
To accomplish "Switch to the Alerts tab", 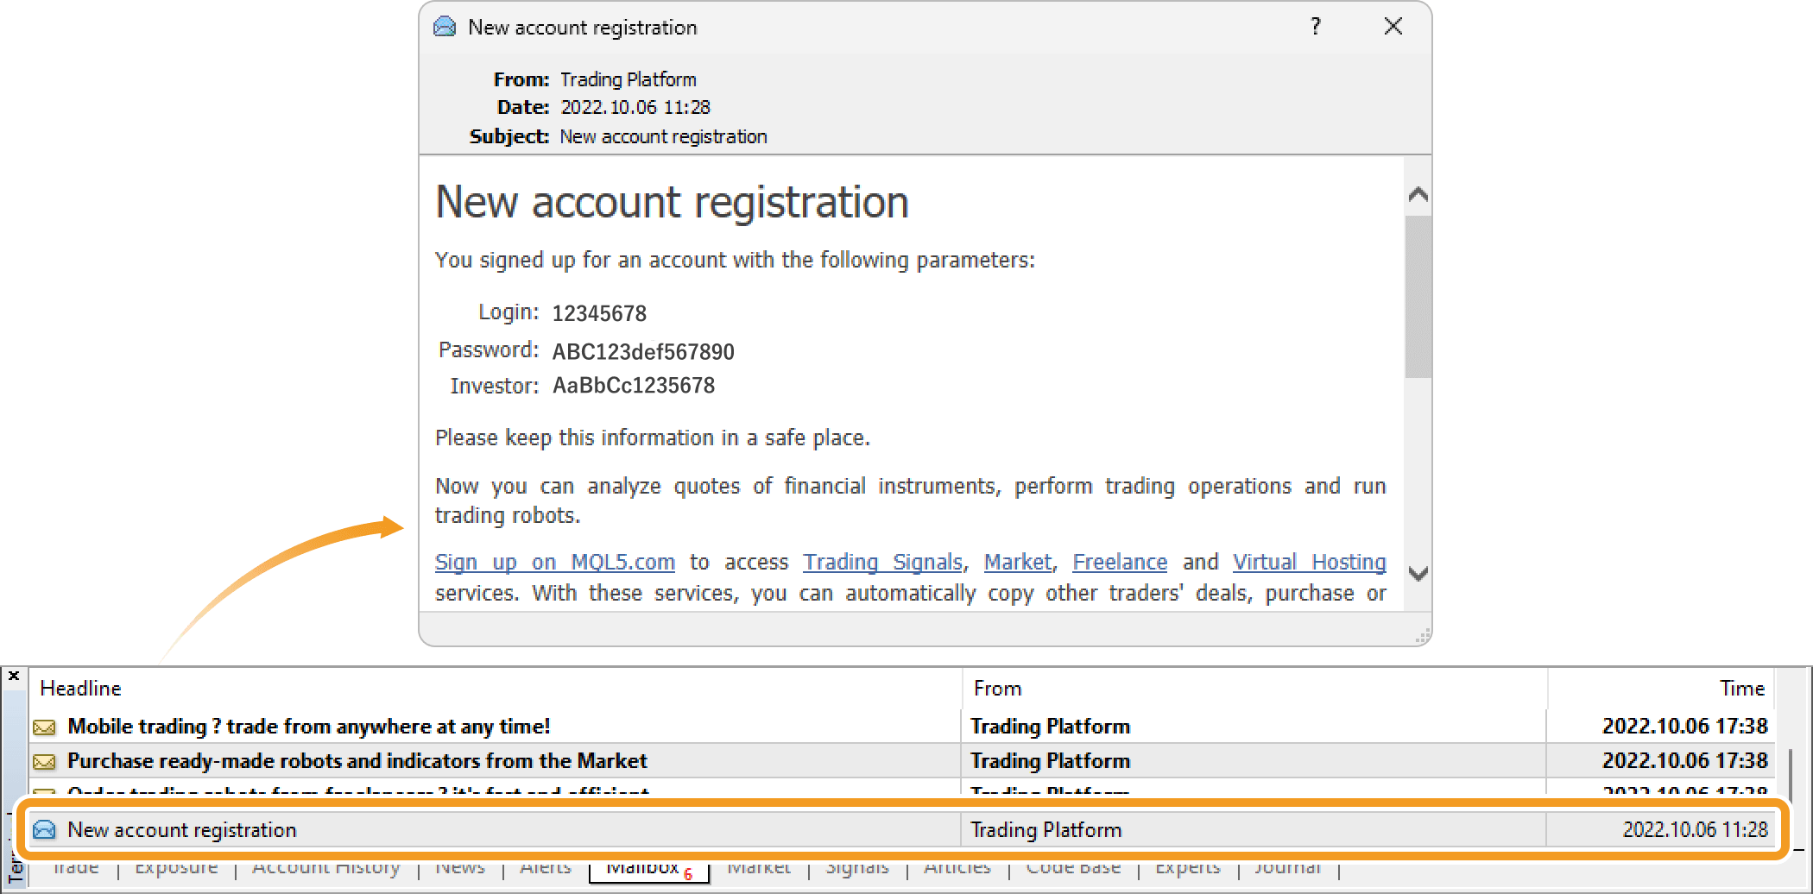I will (546, 867).
